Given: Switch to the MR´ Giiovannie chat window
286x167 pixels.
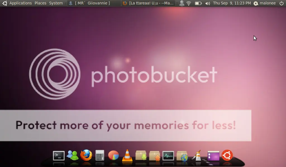Looking at the screenshot, I should [94, 3].
